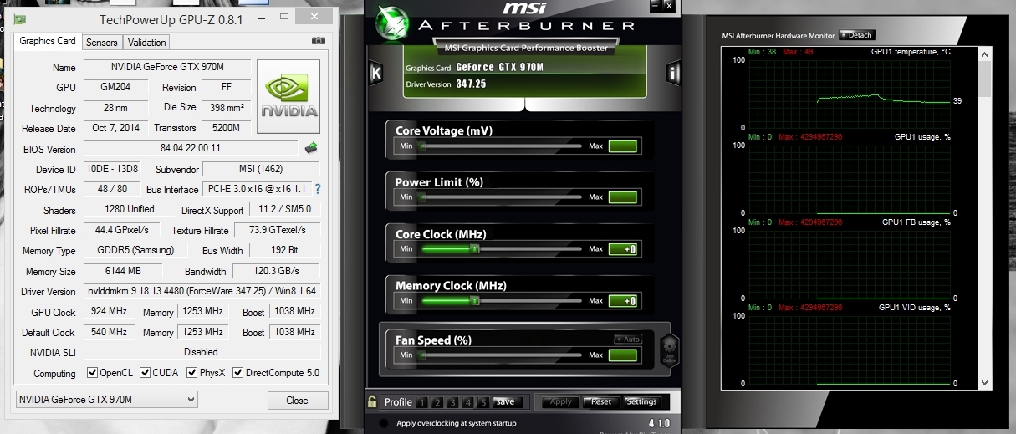
Task: Click the NVIDIA SLI Disabled field
Action: point(202,352)
